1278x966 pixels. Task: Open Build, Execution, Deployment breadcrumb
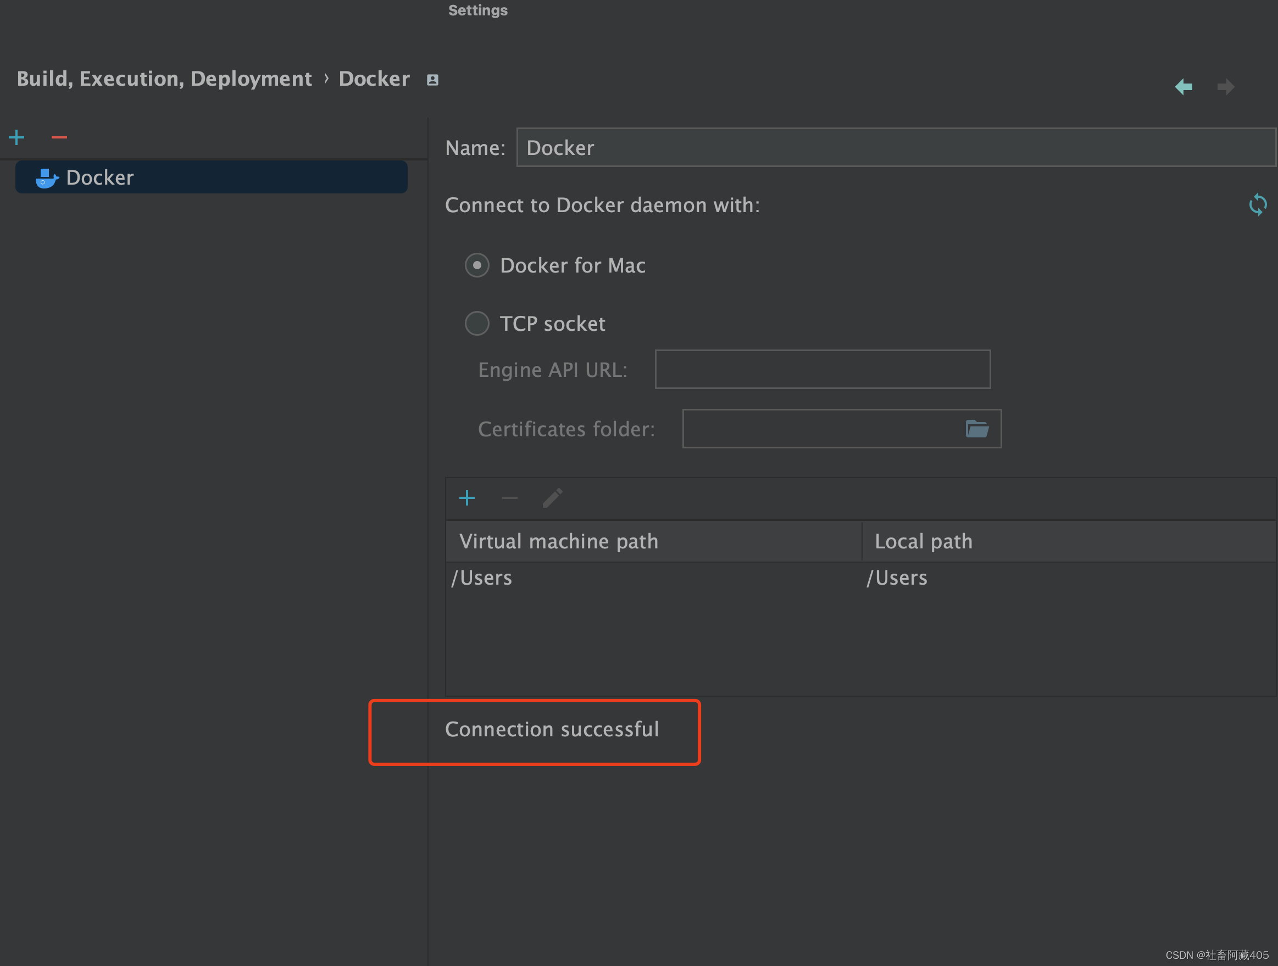(164, 79)
